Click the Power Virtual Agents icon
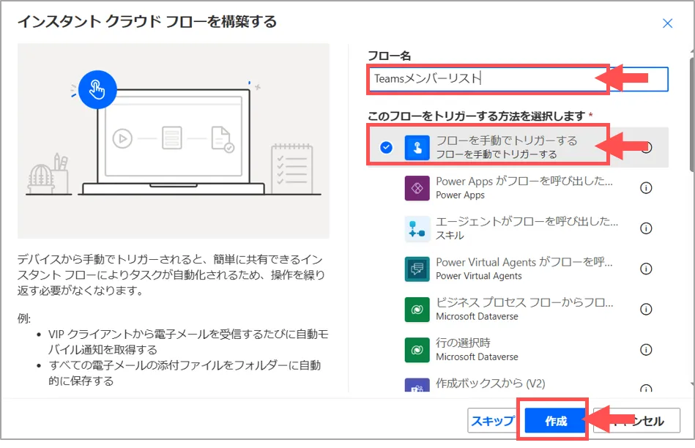 (x=417, y=269)
